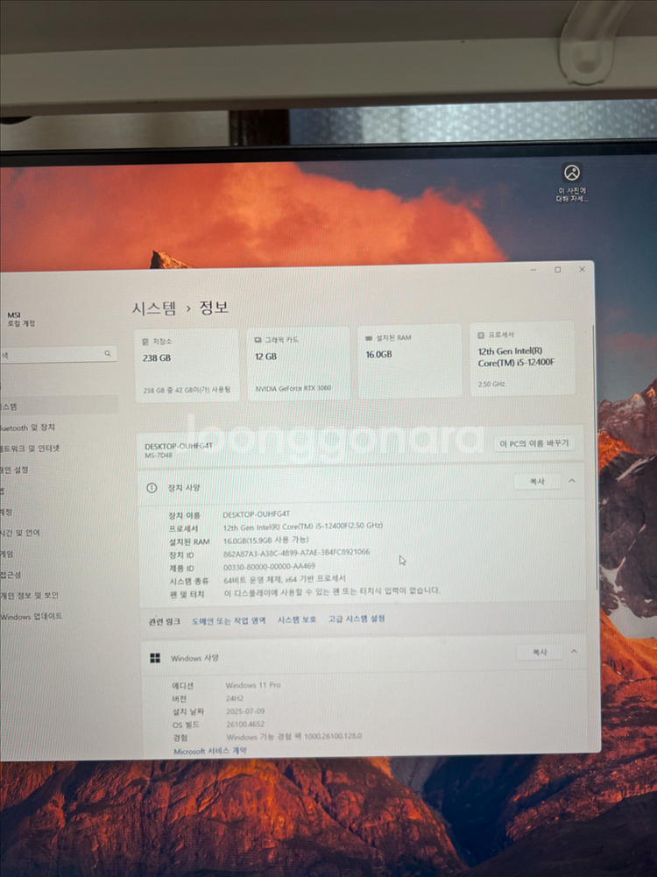This screenshot has height=877, width=657.
Task: Click the 버전 value 24H2
Action: [x=234, y=698]
